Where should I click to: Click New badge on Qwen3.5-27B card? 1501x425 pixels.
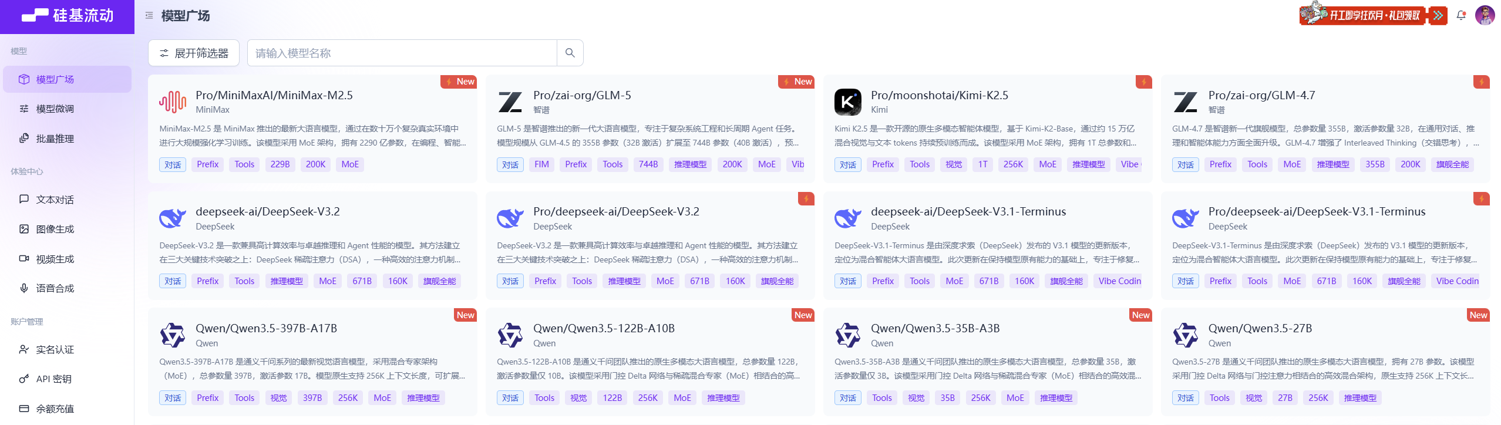pyautogui.click(x=1478, y=315)
